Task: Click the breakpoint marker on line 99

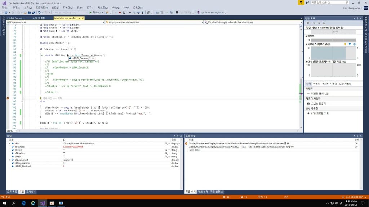Action: pos(8,98)
